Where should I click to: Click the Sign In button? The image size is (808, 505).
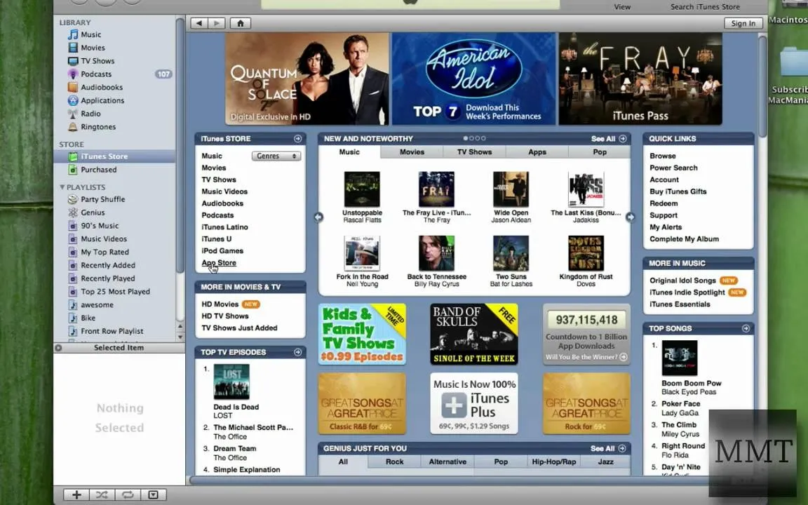[743, 23]
